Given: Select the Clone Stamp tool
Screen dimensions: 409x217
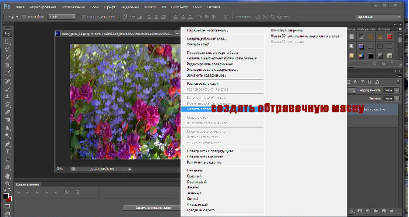Looking at the screenshot, I should tap(7, 97).
